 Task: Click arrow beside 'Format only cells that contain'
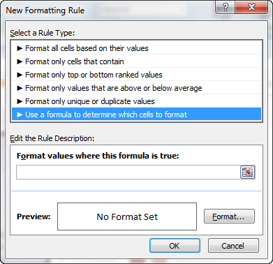[x=20, y=61]
